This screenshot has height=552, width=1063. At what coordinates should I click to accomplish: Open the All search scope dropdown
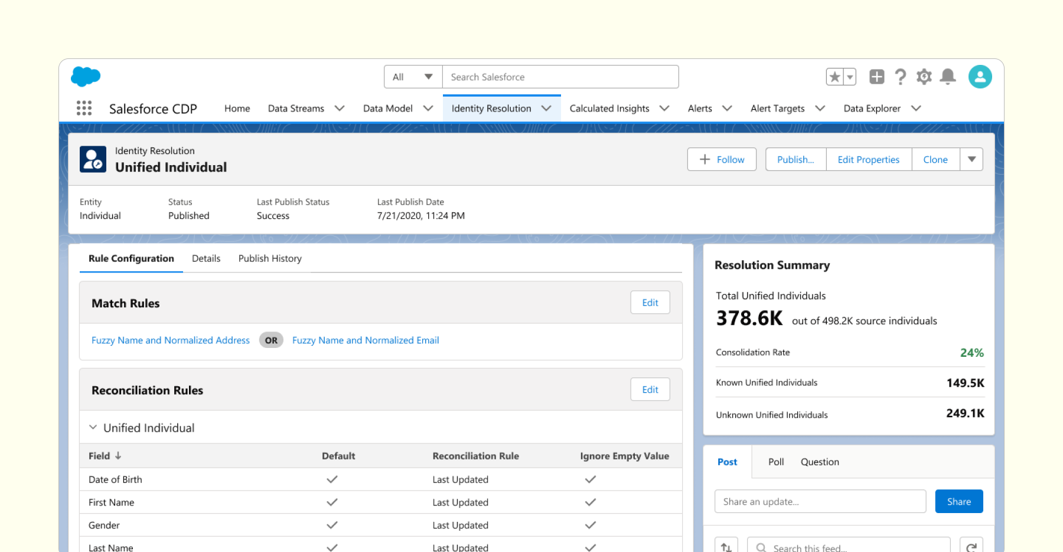coord(413,77)
